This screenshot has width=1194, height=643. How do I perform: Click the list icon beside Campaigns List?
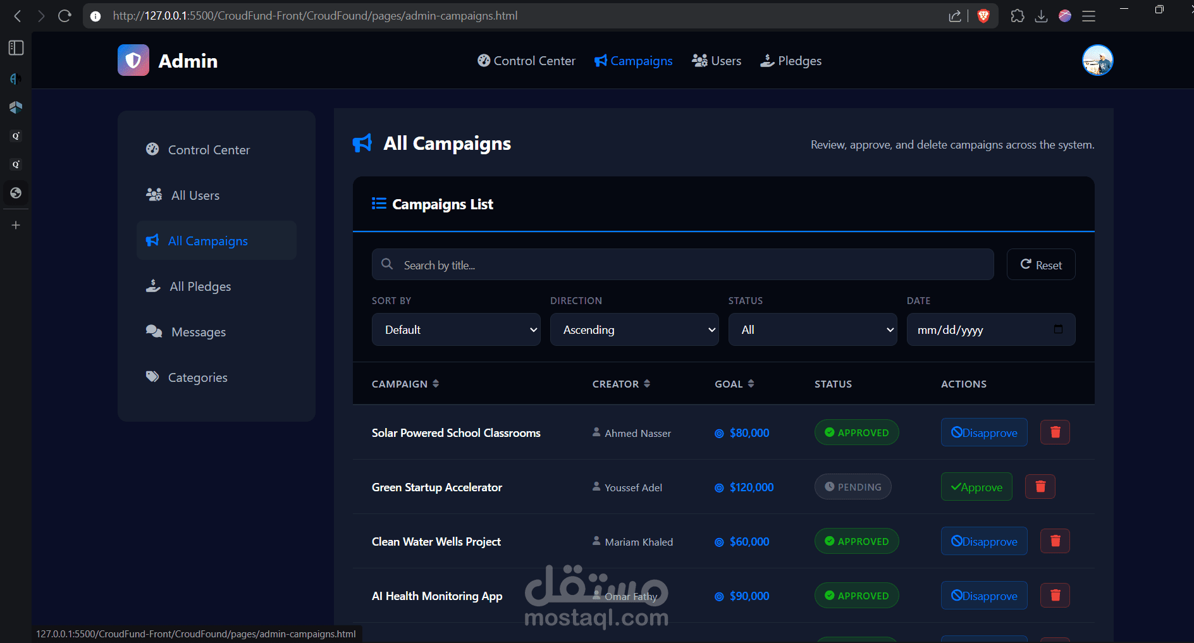coord(379,204)
